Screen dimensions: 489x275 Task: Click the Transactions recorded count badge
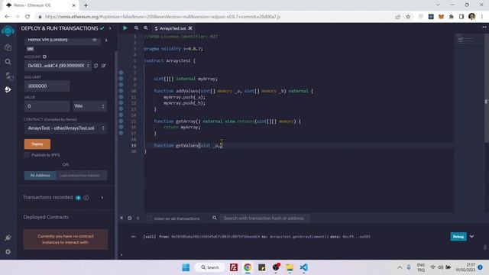(x=78, y=198)
